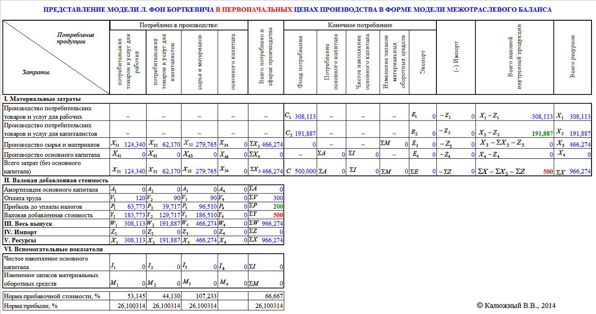Click the title 'ПРЕДСТАВЛЕНИЕ МОДЕЛИ Л. ФОН БОРТКЕВИЧА'
This screenshot has height=314, width=596.
coord(129,9)
